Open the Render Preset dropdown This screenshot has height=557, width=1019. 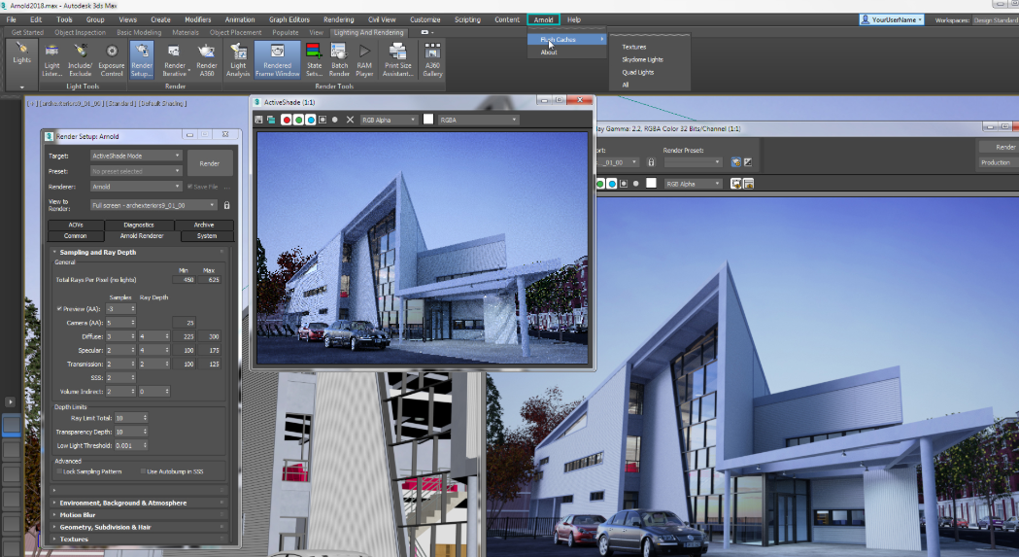click(x=692, y=162)
